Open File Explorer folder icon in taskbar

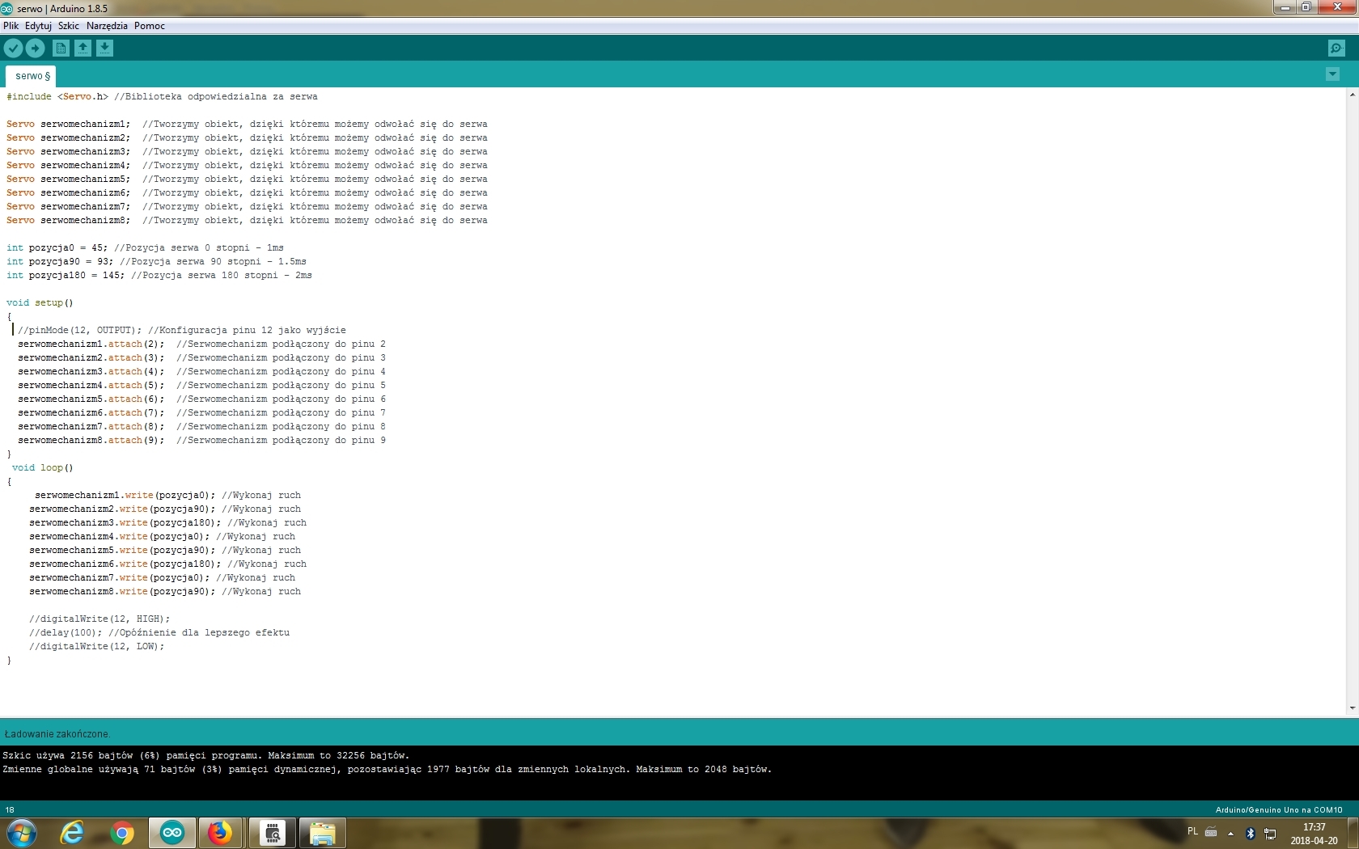323,833
